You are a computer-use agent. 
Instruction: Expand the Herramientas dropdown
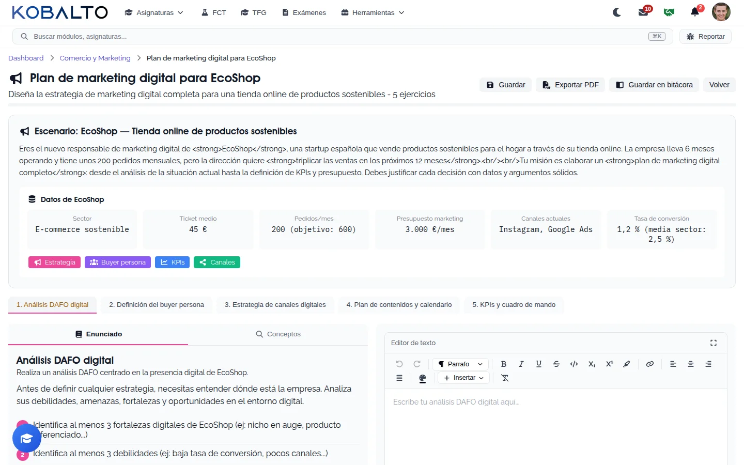point(373,12)
